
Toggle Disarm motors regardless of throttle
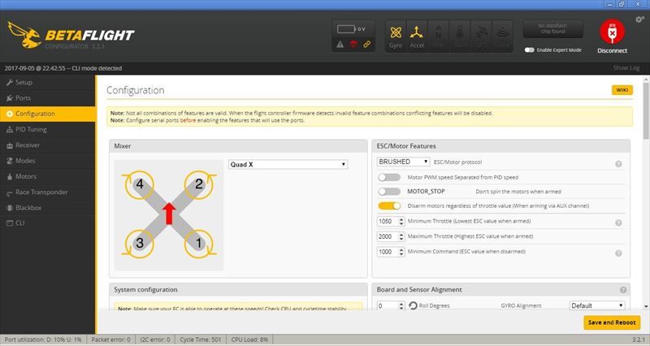(389, 205)
